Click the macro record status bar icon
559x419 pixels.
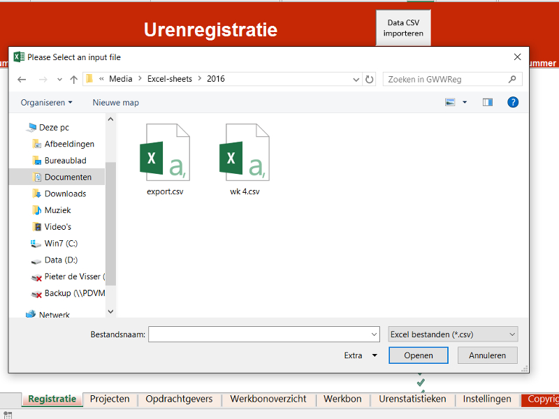pyautogui.click(x=8, y=415)
